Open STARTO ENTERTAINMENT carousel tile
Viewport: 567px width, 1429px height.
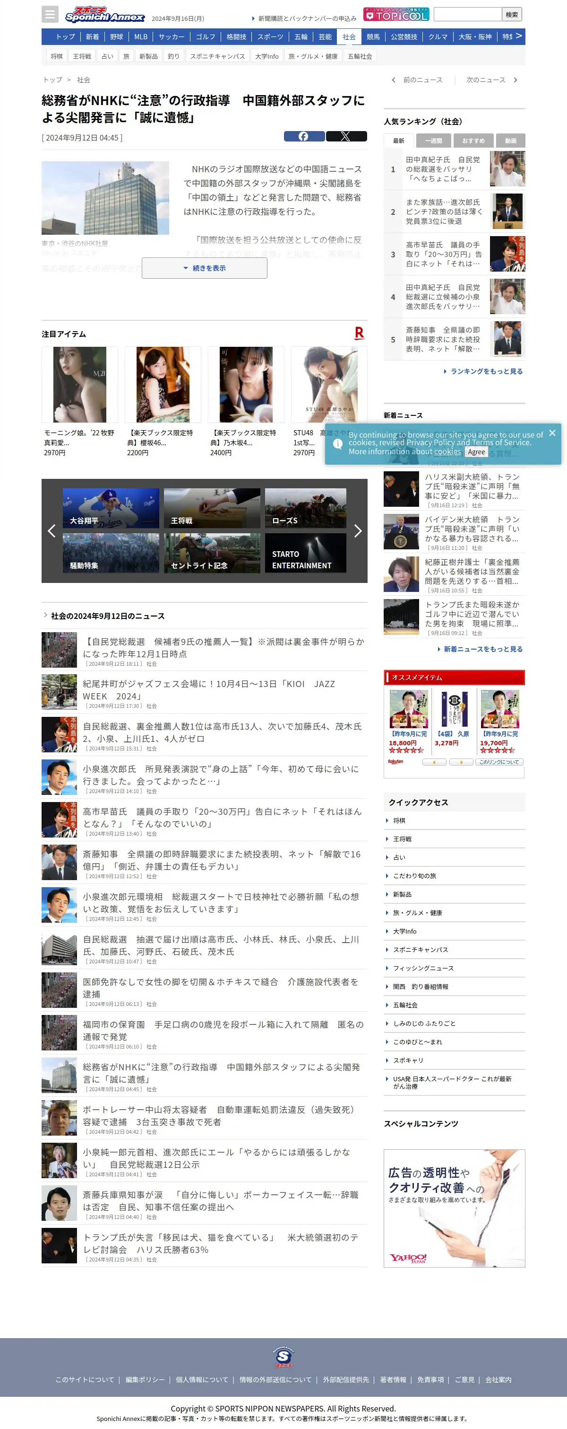(306, 553)
